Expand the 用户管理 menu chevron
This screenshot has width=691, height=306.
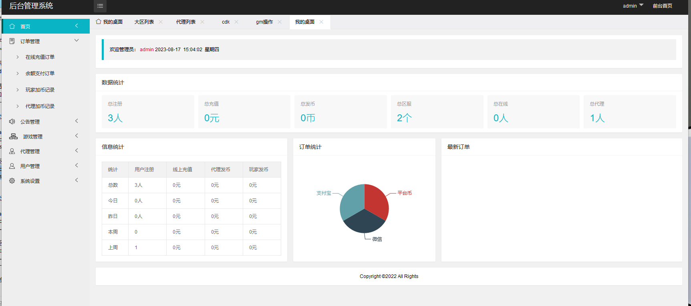click(77, 165)
